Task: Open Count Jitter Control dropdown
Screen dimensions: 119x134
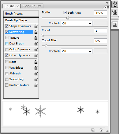Action: pyautogui.click(x=77, y=51)
